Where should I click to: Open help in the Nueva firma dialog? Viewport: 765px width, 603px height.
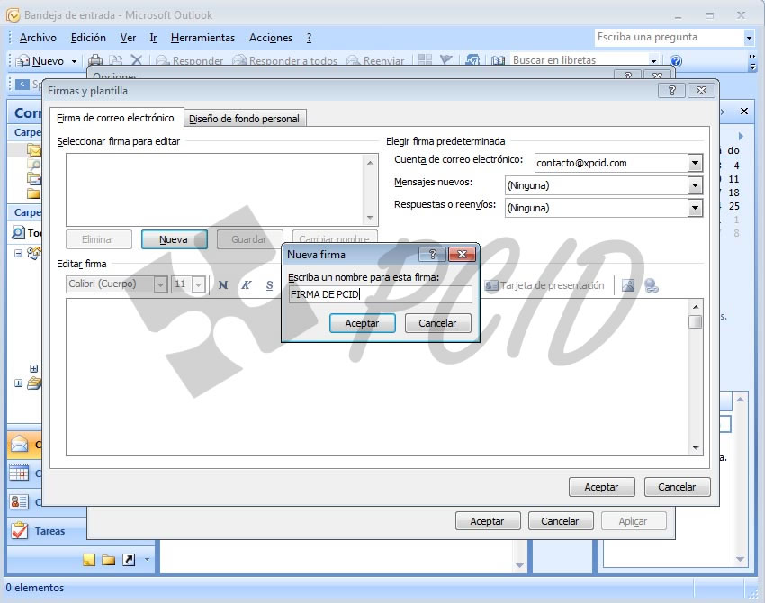tap(432, 254)
